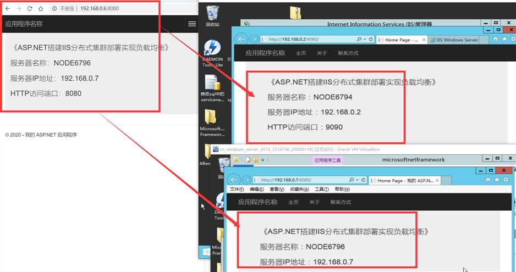Open the '文件(F)' menu in IE

237,189
